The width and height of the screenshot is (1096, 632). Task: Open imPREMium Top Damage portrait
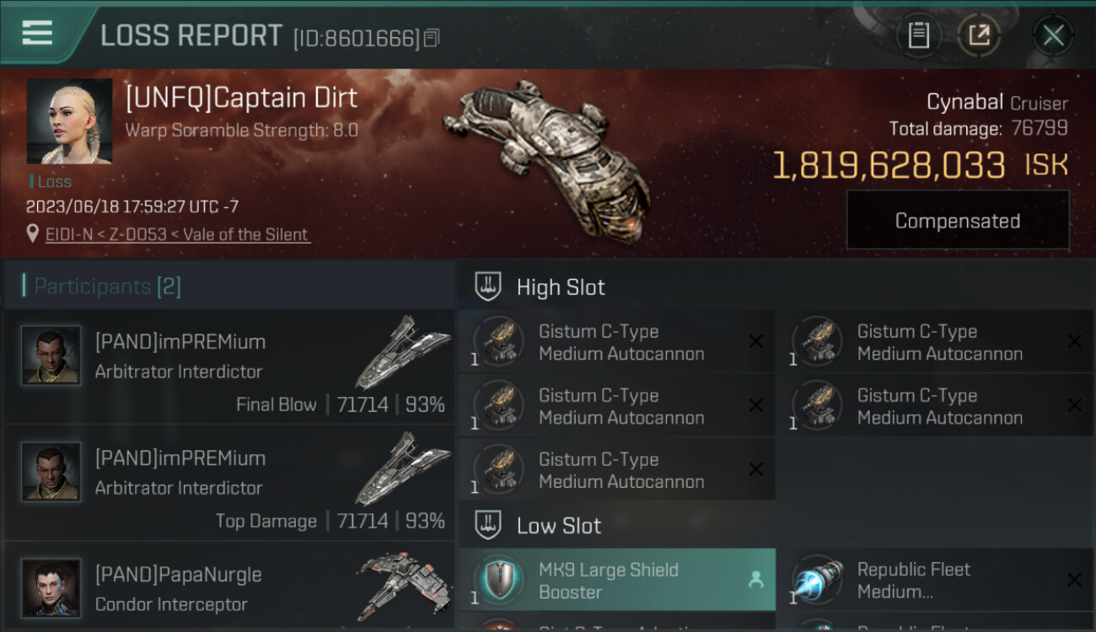pos(51,472)
